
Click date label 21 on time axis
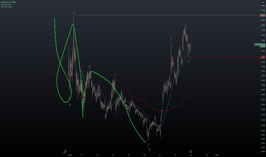[x=82, y=155]
